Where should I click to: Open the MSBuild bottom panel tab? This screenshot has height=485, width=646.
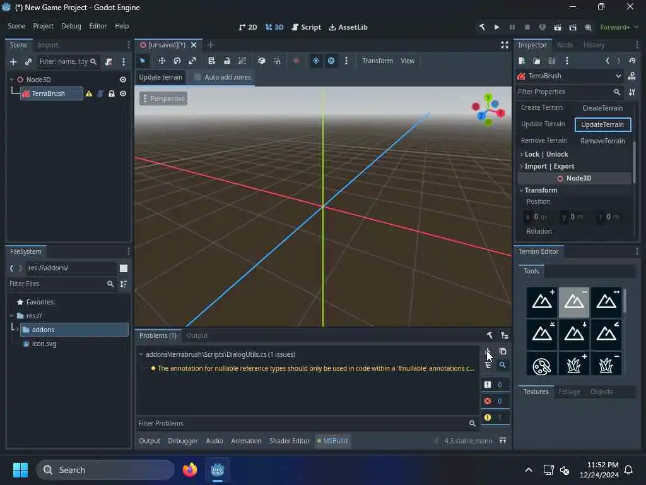click(332, 441)
